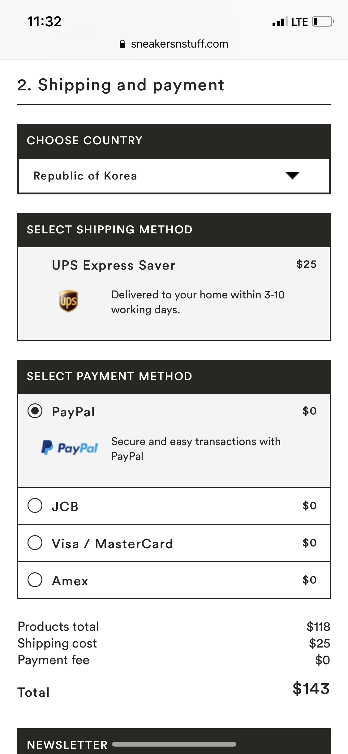
Task: Select the PayPal radio button
Action: coord(35,411)
